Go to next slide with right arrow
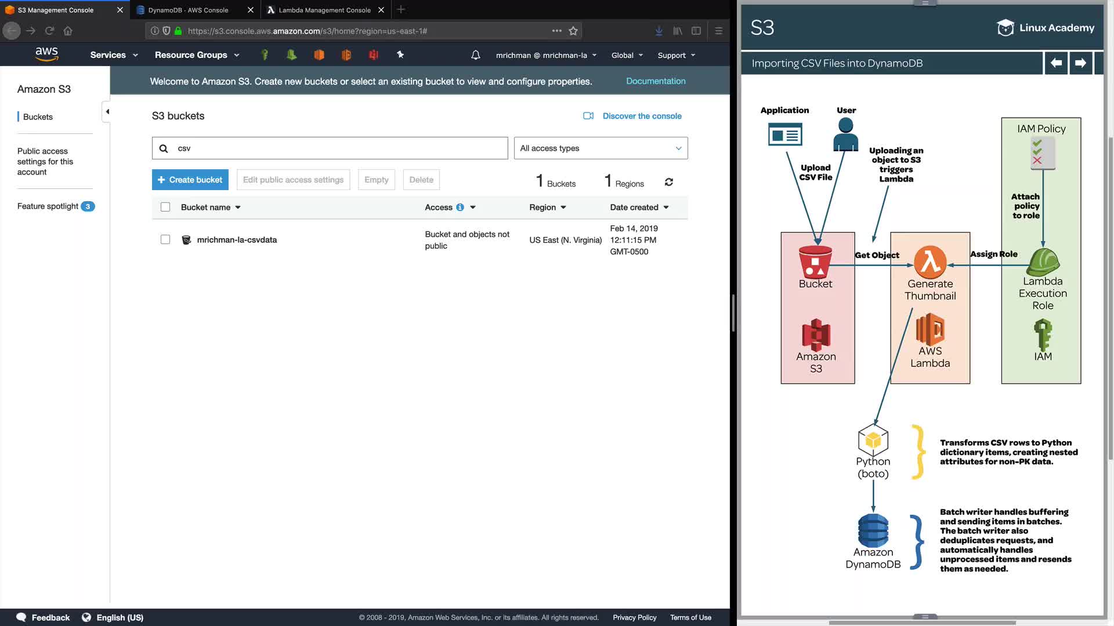 pos(1080,63)
